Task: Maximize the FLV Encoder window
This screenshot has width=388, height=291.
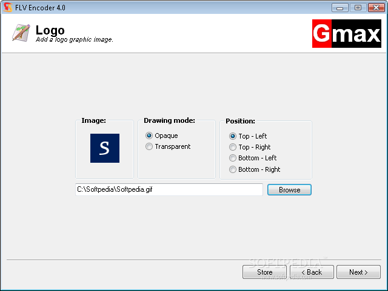Action: point(358,8)
